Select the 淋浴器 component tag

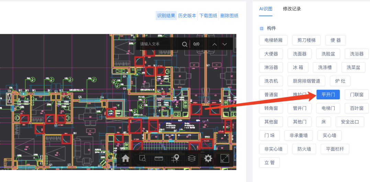[271, 67]
